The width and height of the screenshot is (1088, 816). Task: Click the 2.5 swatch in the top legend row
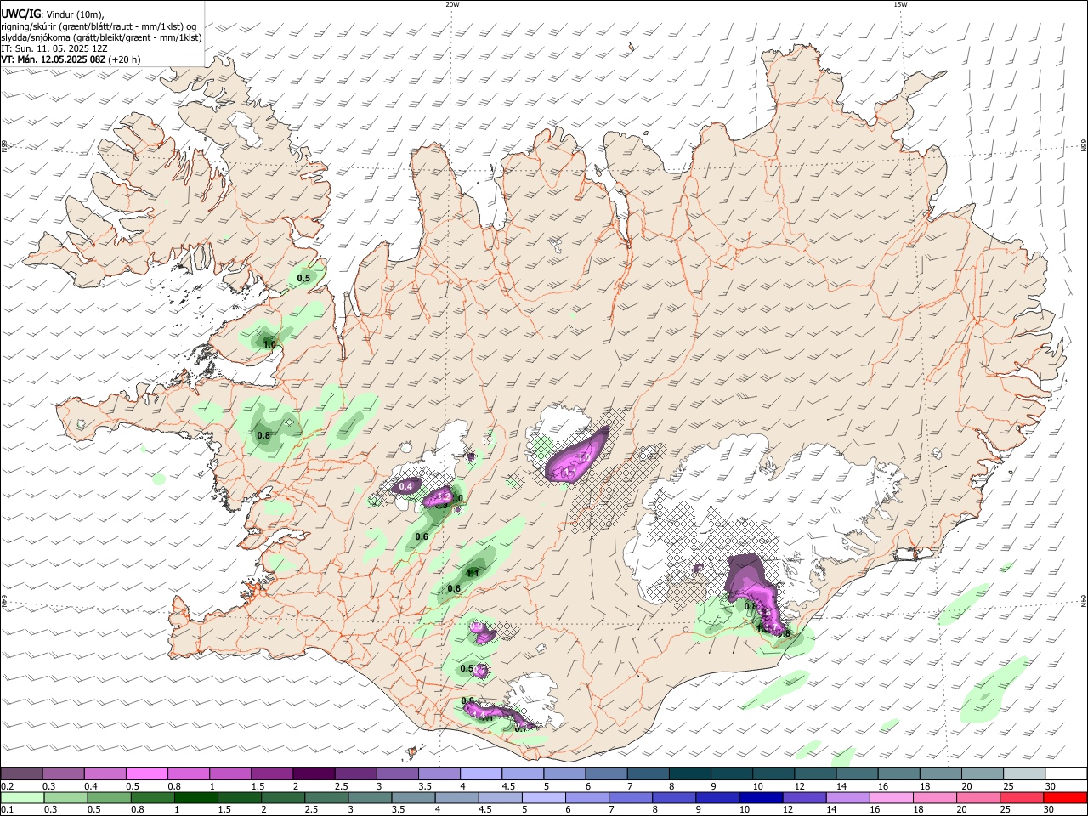click(x=354, y=774)
